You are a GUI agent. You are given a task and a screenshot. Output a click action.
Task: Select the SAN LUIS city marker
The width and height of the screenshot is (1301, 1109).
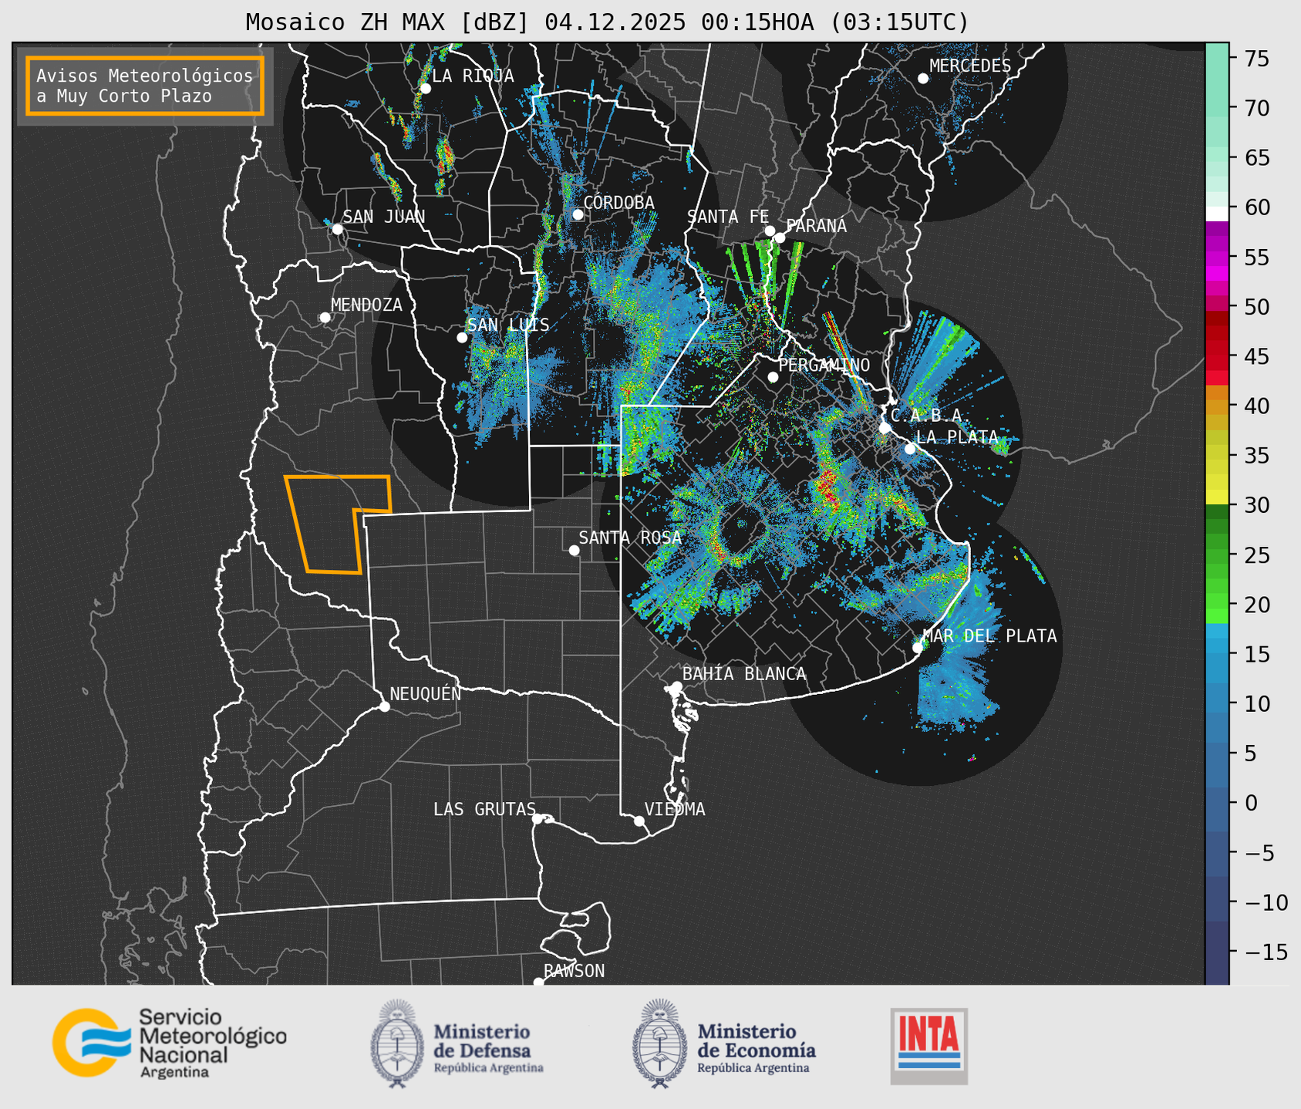tap(462, 338)
